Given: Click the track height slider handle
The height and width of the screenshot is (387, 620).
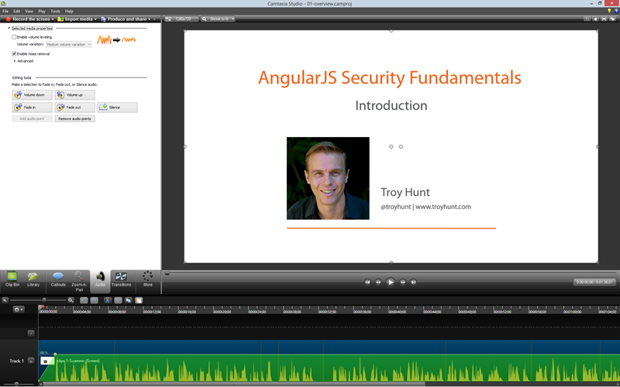Looking at the screenshot, I should tap(16, 383).
